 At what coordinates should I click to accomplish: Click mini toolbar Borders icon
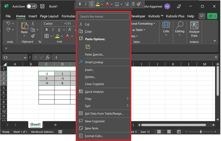[117, 4]
